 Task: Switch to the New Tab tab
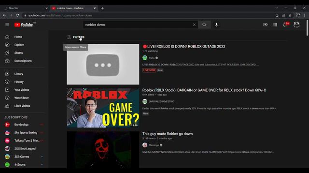(x=25, y=8)
